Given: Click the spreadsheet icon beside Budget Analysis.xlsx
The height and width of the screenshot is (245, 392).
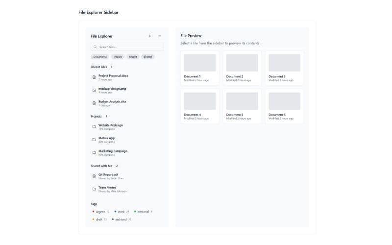Looking at the screenshot, I should click(x=94, y=103).
